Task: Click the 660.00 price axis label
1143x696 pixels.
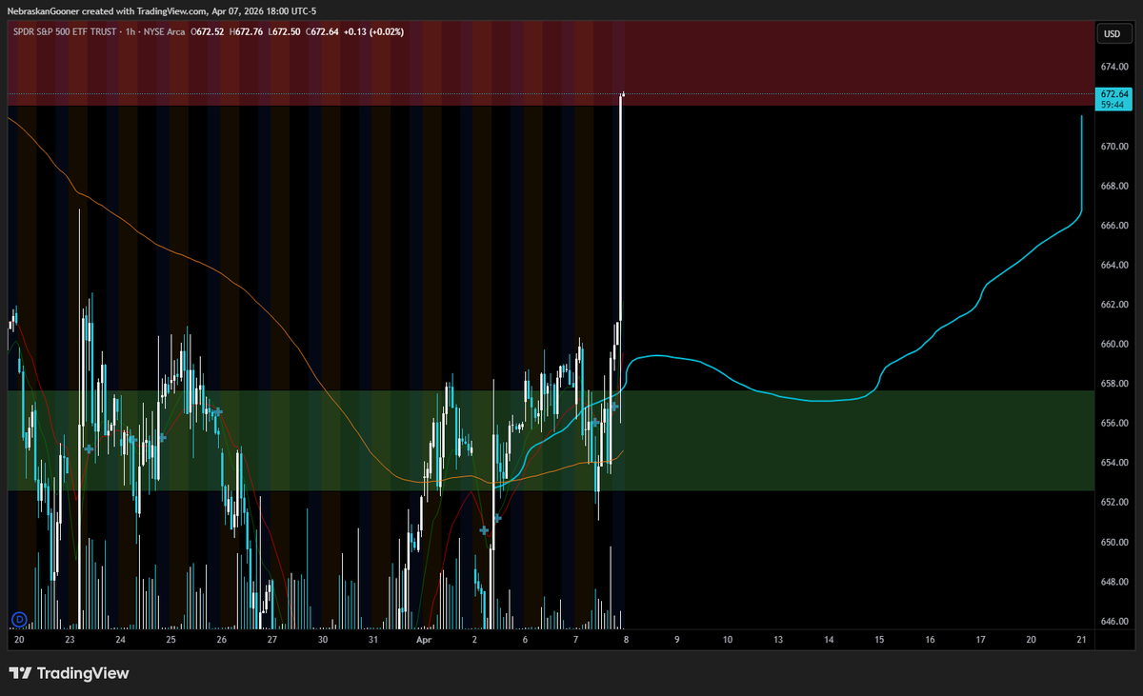Action: [1114, 344]
